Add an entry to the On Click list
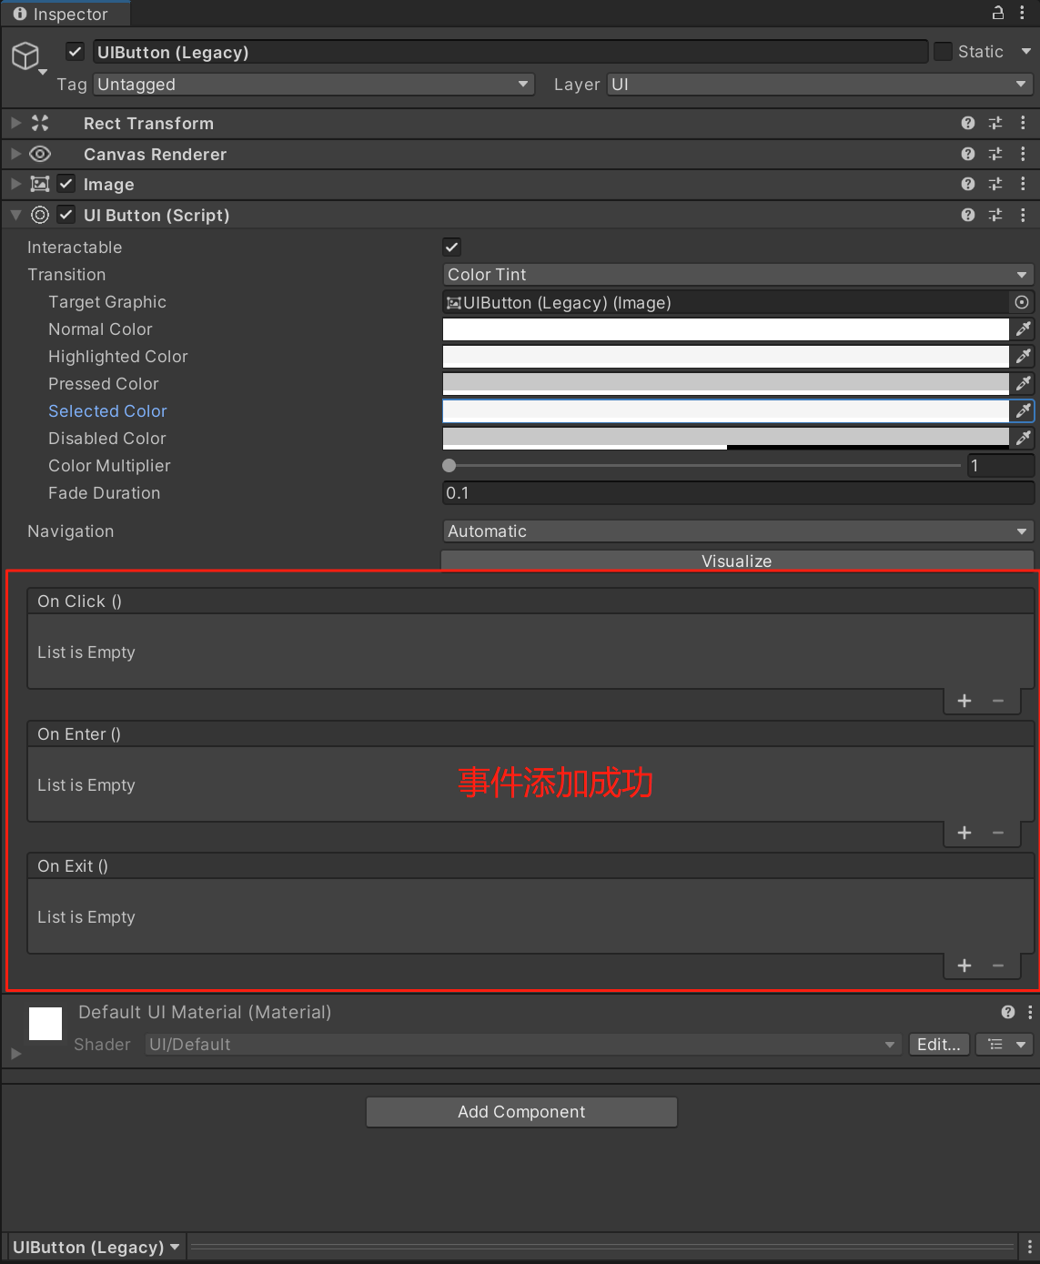This screenshot has width=1040, height=1264. click(964, 701)
